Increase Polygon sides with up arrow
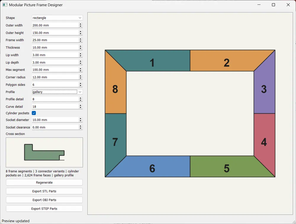The height and width of the screenshot is (224, 296). 81,84
